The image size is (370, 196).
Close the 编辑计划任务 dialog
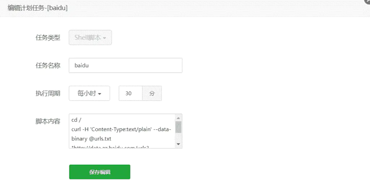pyautogui.click(x=367, y=2)
